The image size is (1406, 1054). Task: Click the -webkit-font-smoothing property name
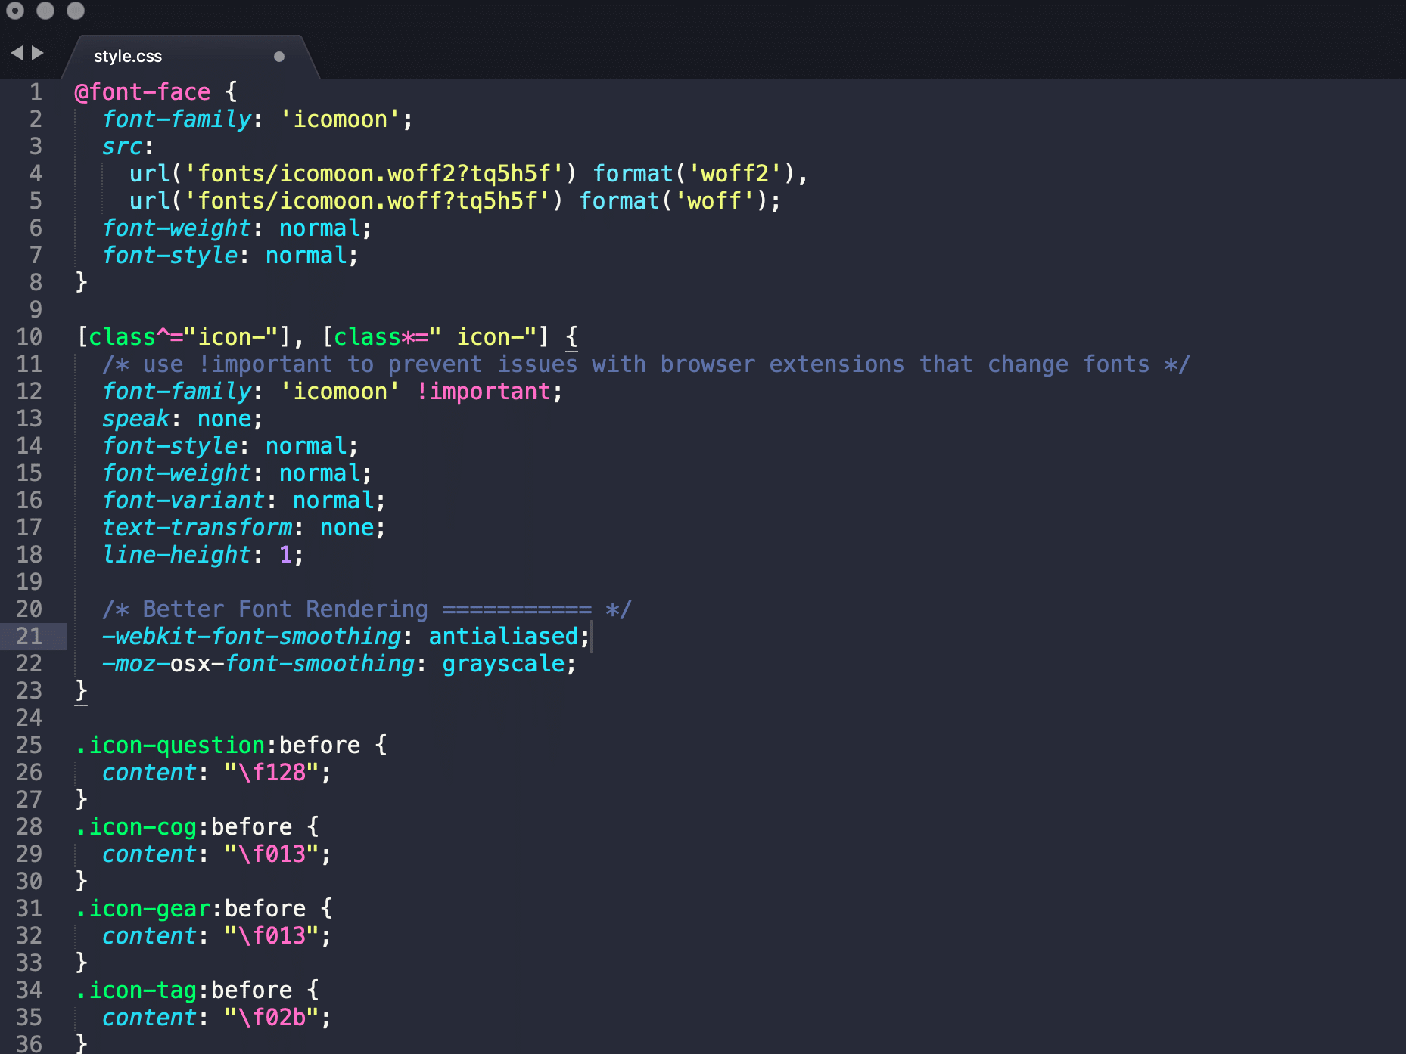pyautogui.click(x=250, y=636)
